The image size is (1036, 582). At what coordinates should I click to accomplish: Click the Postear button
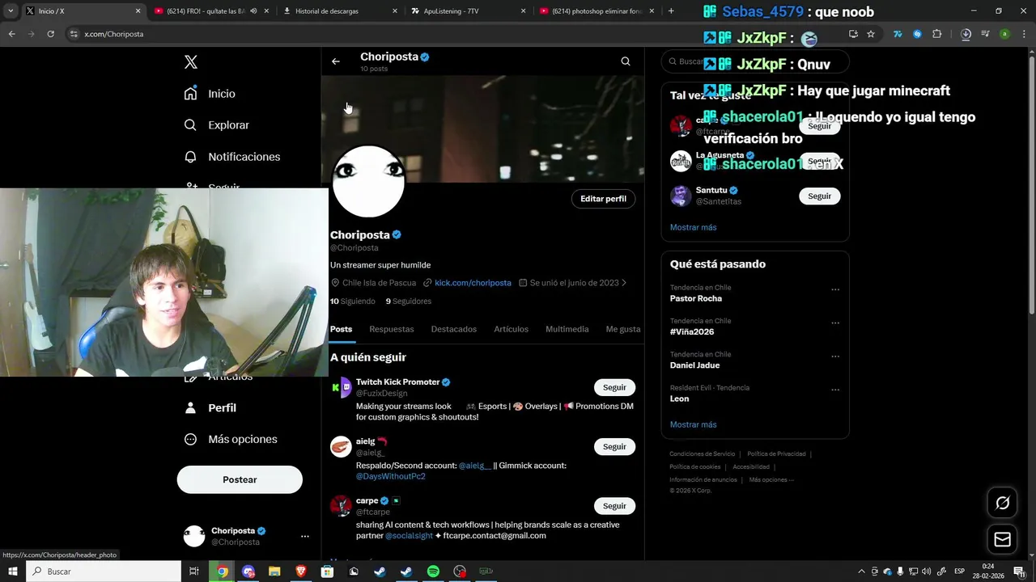click(240, 479)
